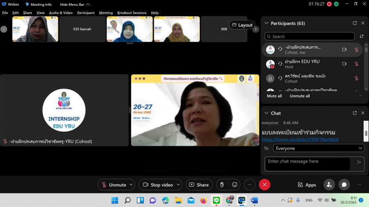The width and height of the screenshot is (369, 207).
Task: Toggle the Chat panel button
Action: click(344, 185)
